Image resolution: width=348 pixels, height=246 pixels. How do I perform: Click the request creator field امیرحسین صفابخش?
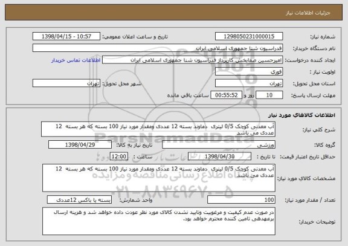tap(192, 60)
